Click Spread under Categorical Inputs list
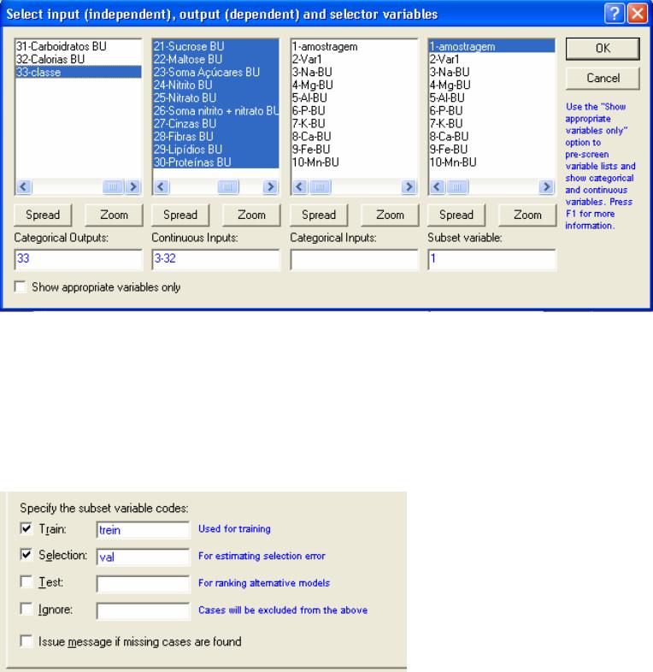Image resolution: width=653 pixels, height=672 pixels. point(319,215)
